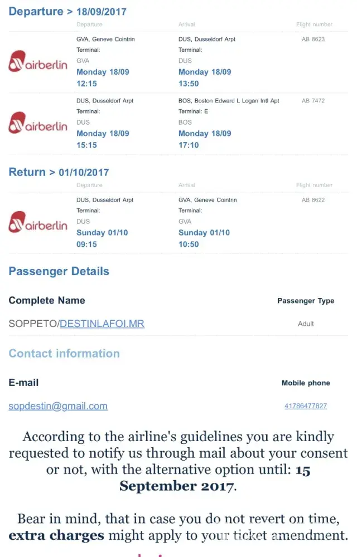Select the 09:15 return departure time

[86, 244]
